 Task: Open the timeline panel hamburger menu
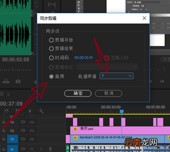click(9, 94)
